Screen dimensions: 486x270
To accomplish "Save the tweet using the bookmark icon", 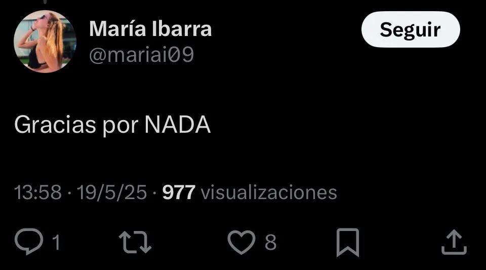I will pyautogui.click(x=348, y=243).
